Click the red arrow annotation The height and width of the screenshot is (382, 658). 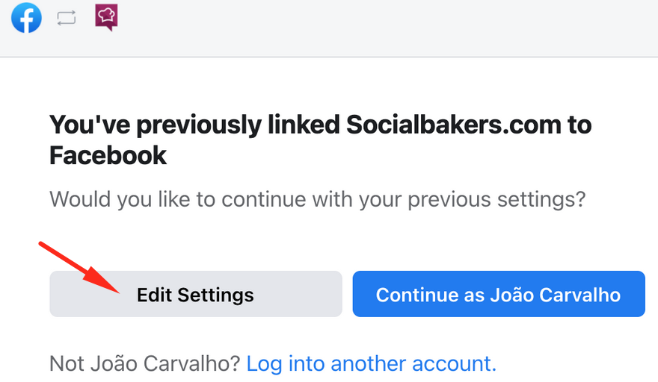tap(79, 267)
